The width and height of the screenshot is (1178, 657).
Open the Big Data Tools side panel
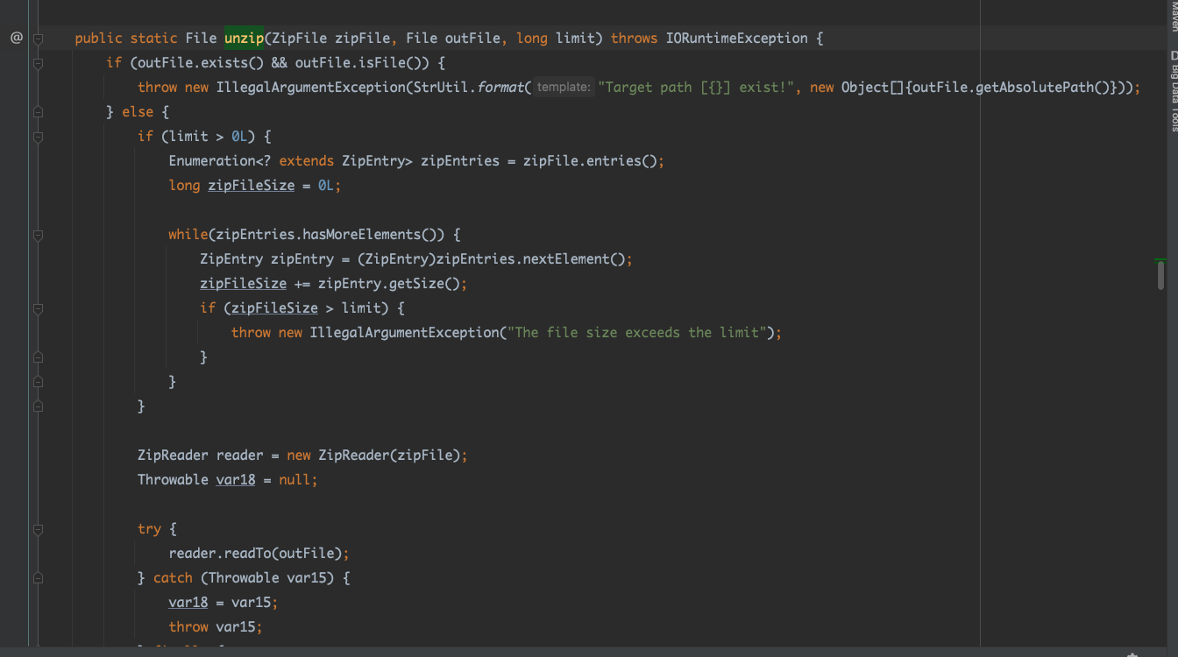(x=1174, y=91)
